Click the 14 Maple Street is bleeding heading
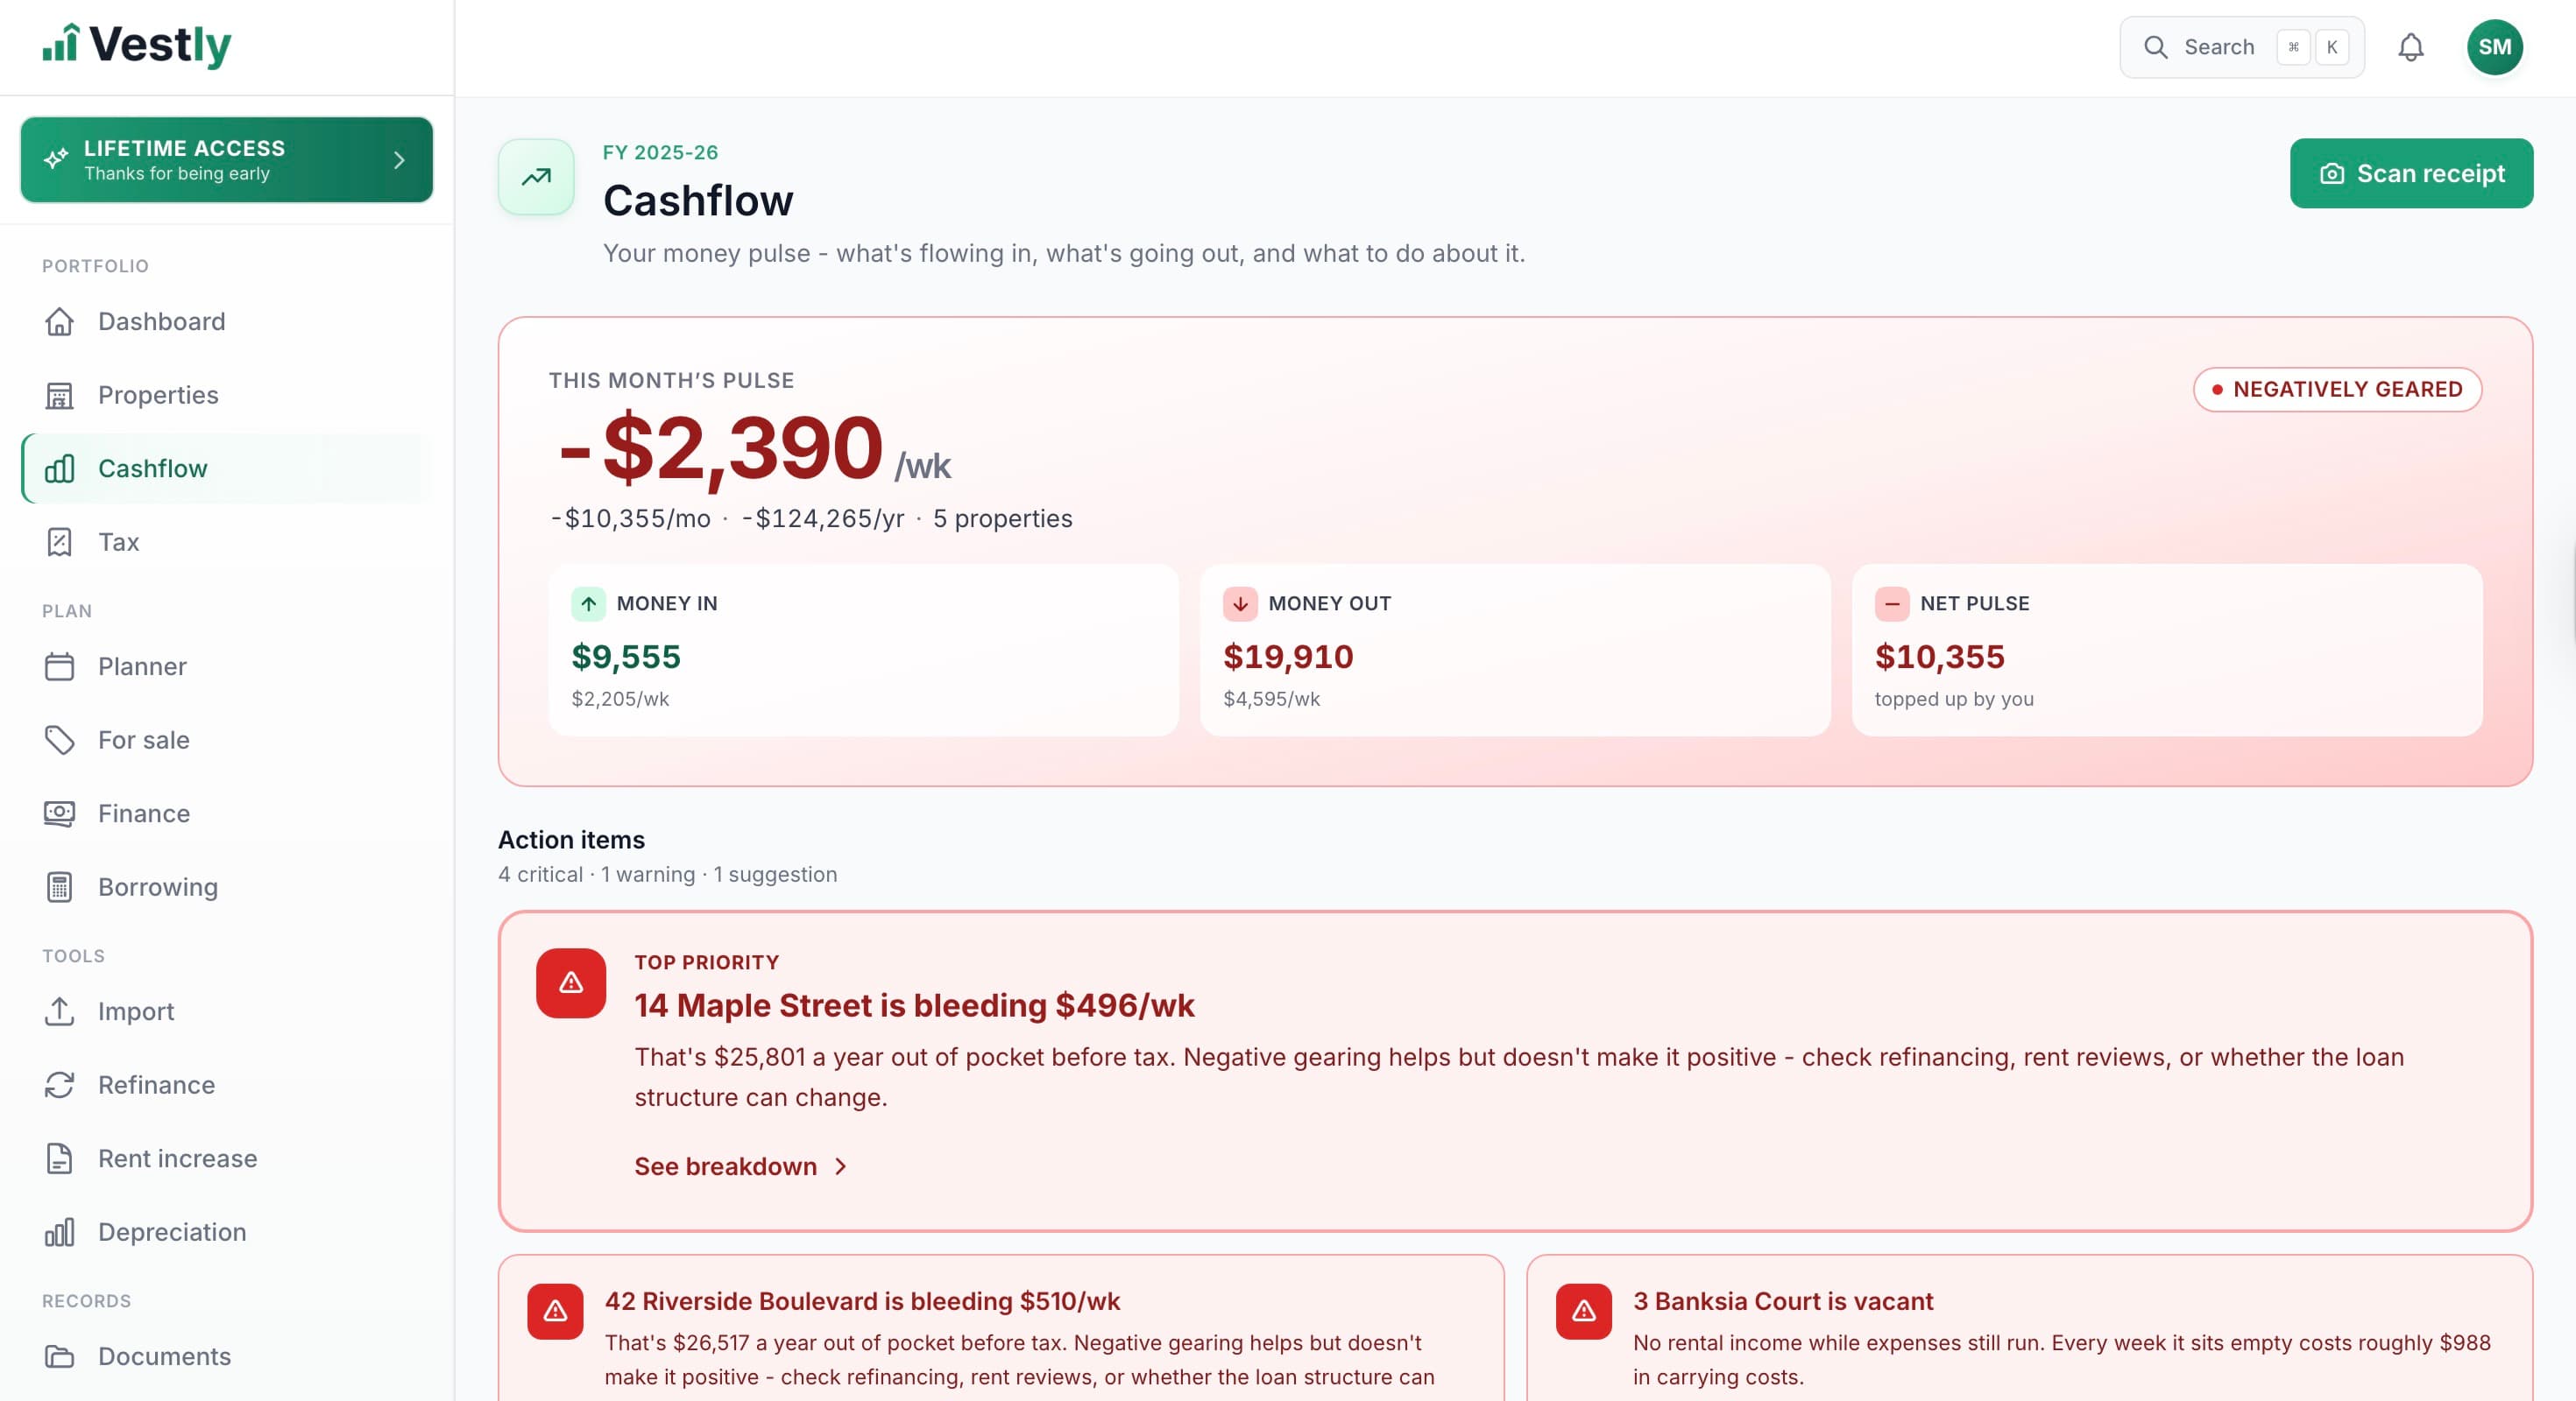 coord(914,1005)
